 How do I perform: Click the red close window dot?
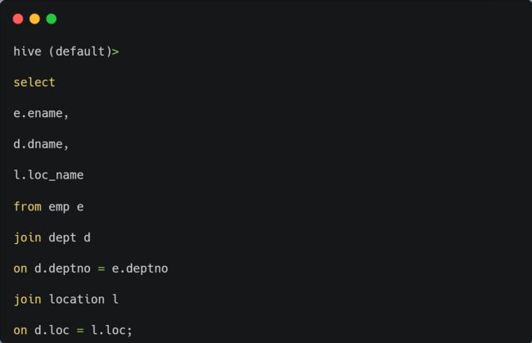pos(18,19)
